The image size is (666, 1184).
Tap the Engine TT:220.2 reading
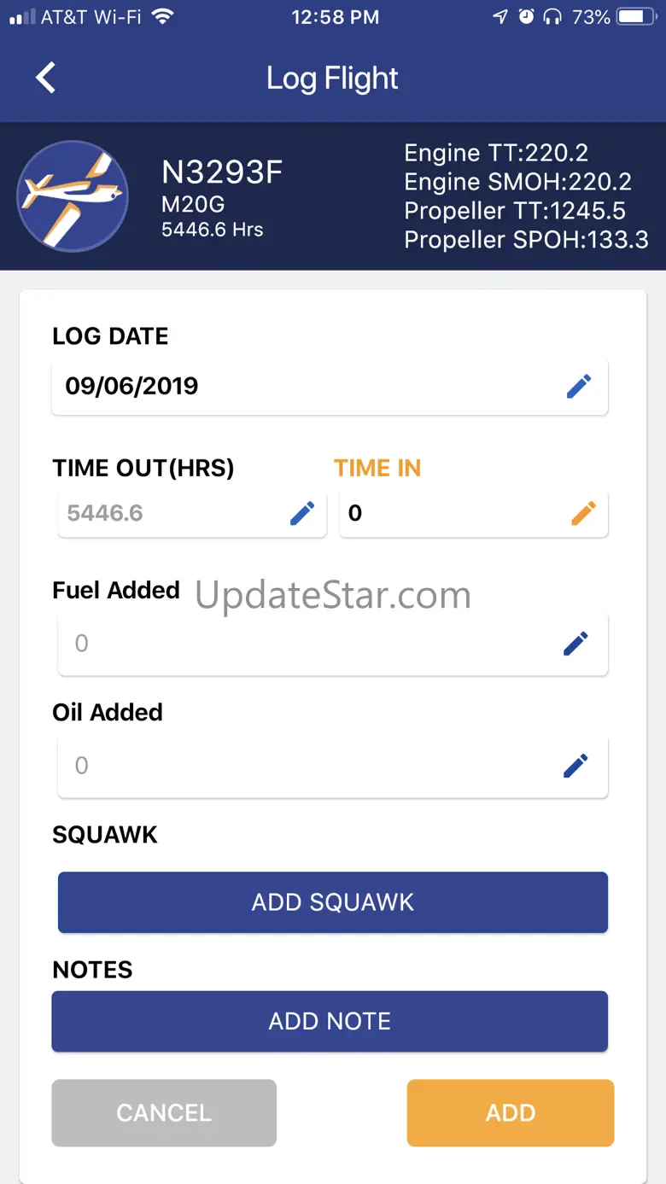pos(496,153)
